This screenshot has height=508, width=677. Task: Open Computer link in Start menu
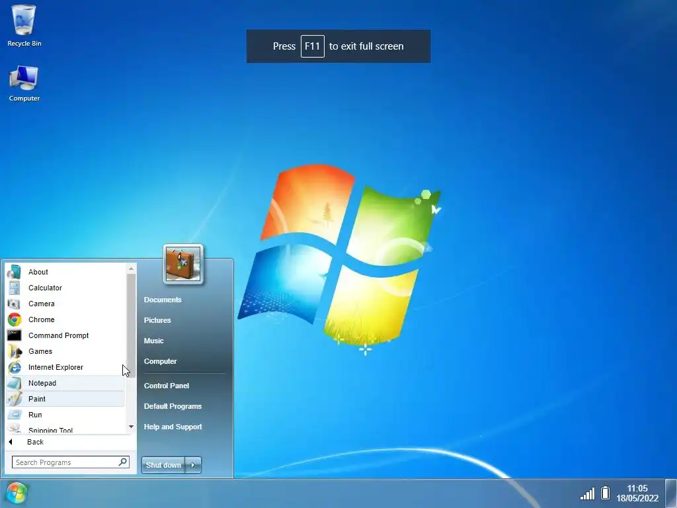(160, 361)
